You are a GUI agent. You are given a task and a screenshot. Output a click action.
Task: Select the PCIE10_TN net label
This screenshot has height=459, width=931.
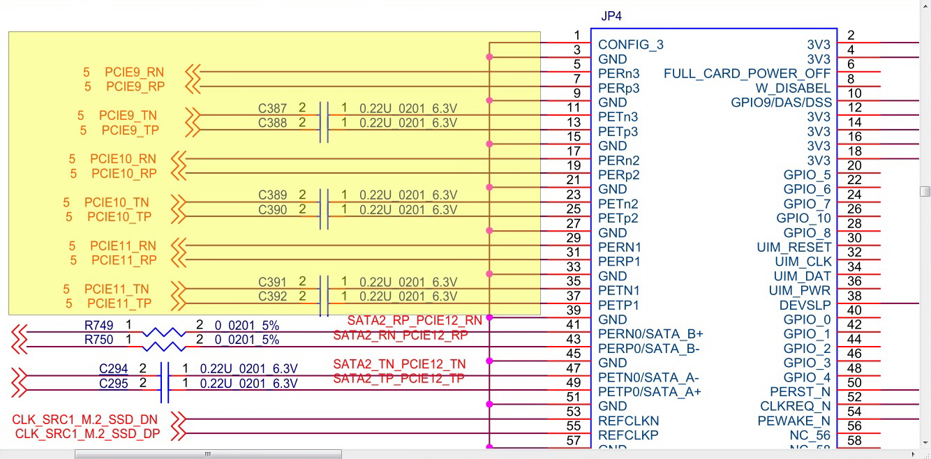coord(118,202)
